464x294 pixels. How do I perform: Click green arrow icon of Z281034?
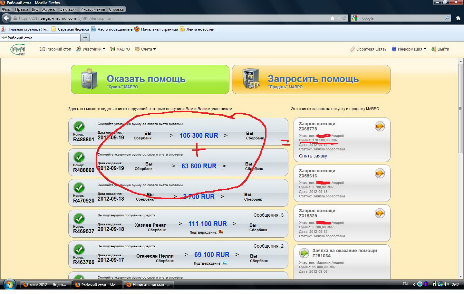304,253
